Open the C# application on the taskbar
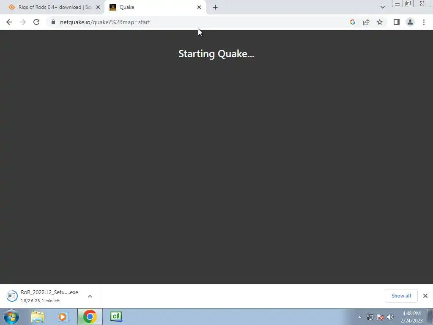This screenshot has height=325, width=433. click(x=116, y=317)
